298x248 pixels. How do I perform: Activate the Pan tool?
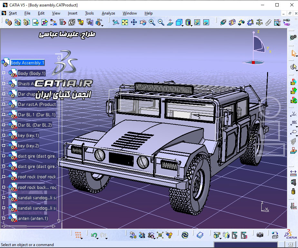coord(134,23)
